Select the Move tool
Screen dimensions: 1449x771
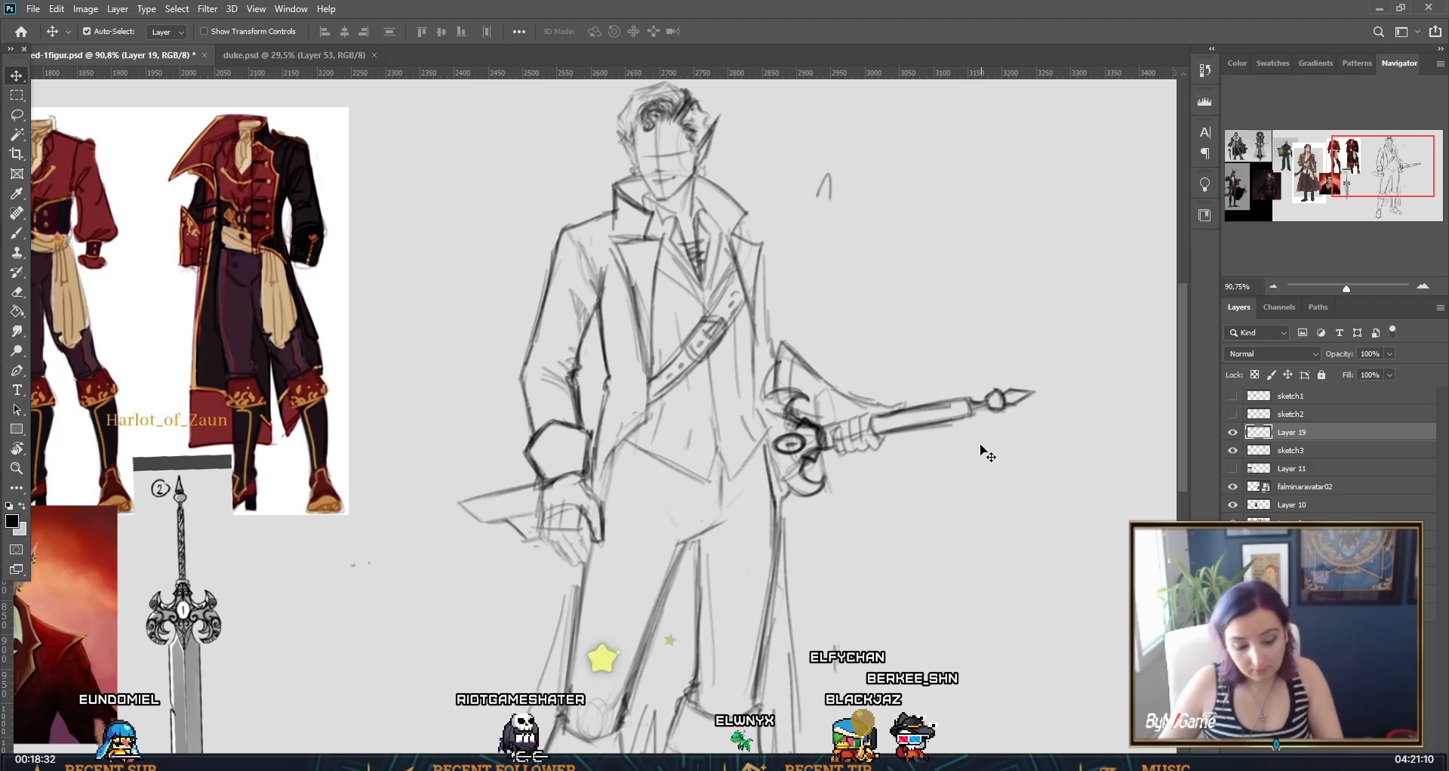coord(17,76)
